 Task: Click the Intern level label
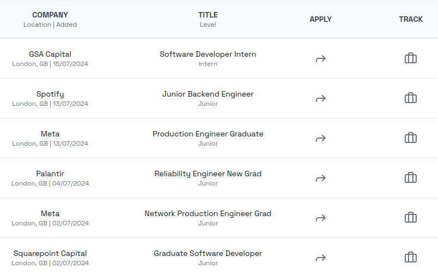pyautogui.click(x=208, y=64)
